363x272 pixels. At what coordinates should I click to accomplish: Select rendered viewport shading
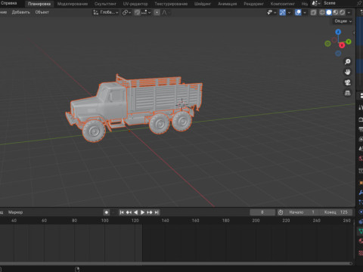(342, 12)
